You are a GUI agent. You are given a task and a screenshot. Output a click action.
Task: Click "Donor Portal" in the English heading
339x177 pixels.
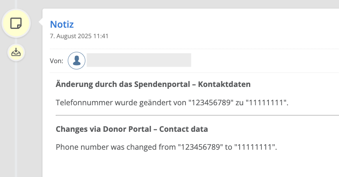click(x=127, y=129)
